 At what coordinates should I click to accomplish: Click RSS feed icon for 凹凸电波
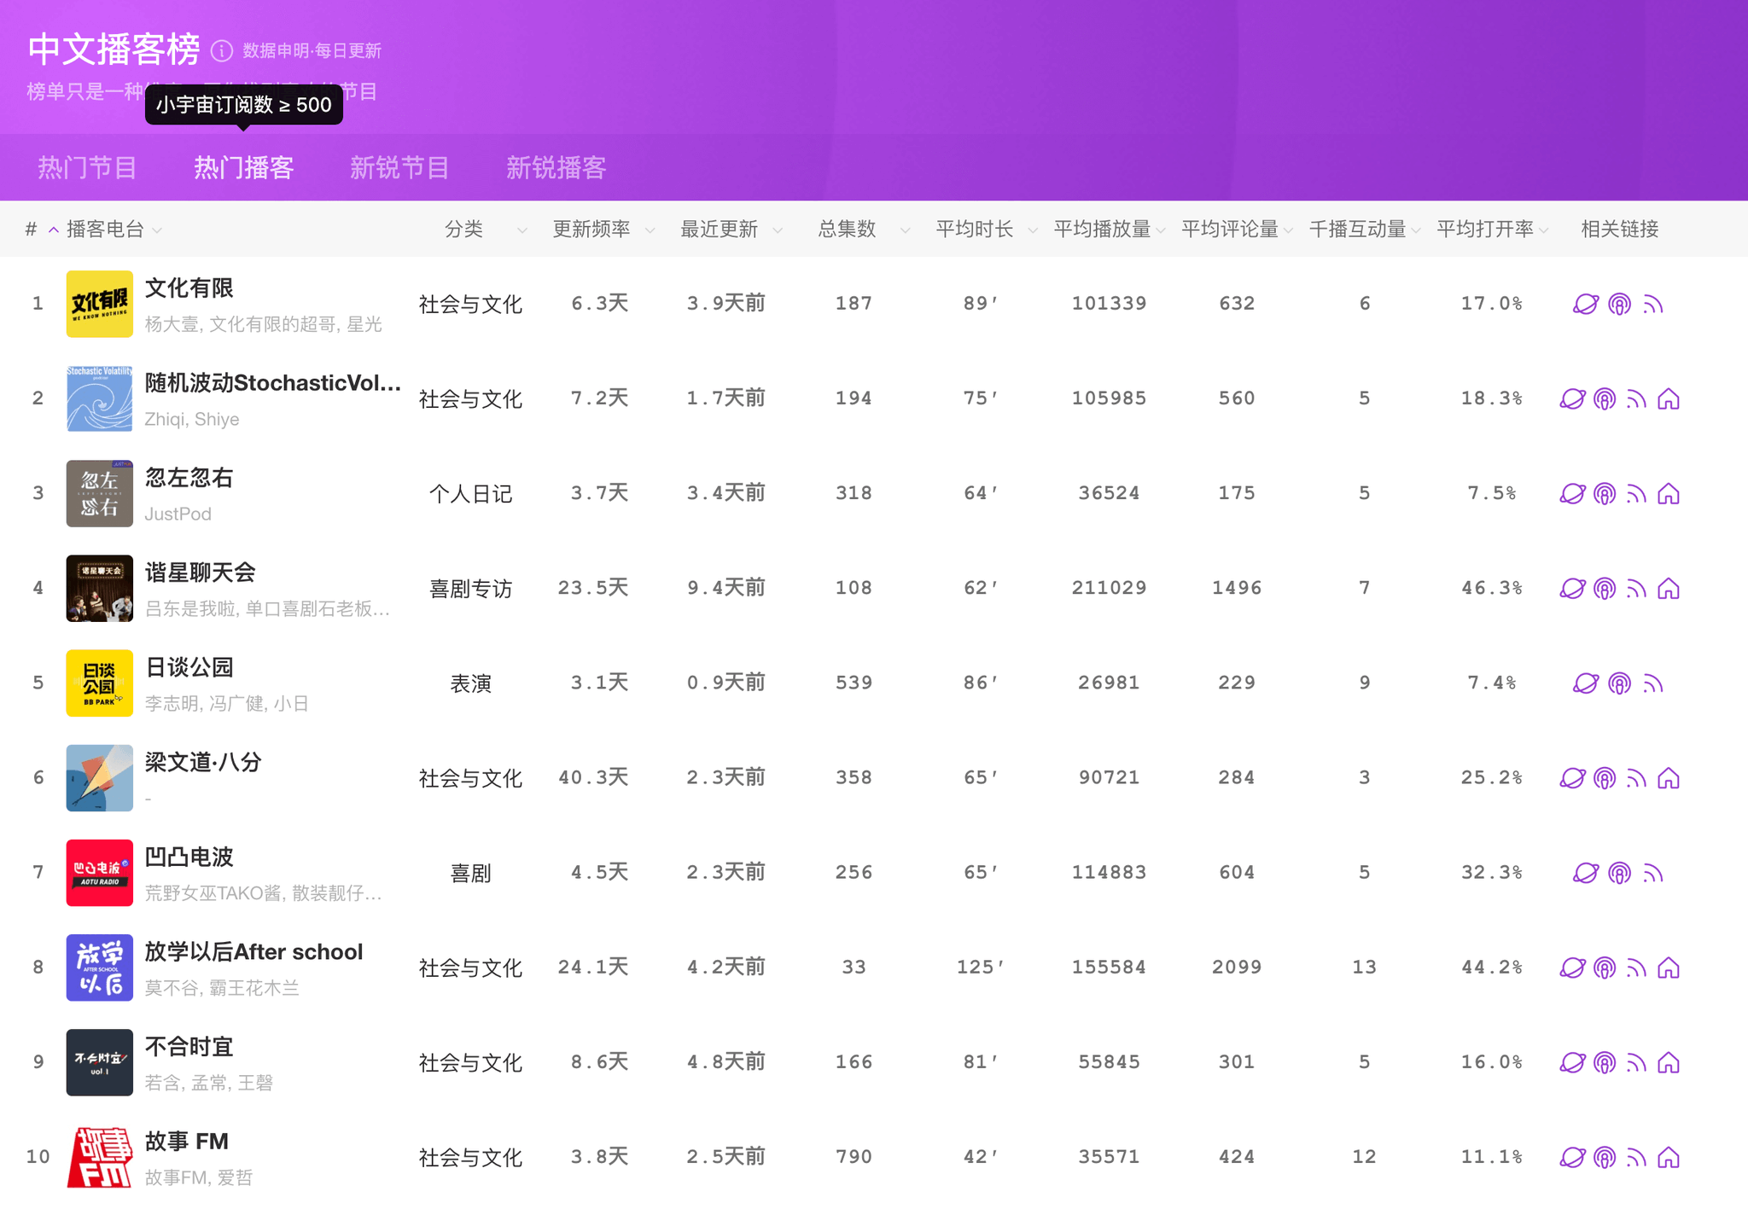pyautogui.click(x=1653, y=873)
